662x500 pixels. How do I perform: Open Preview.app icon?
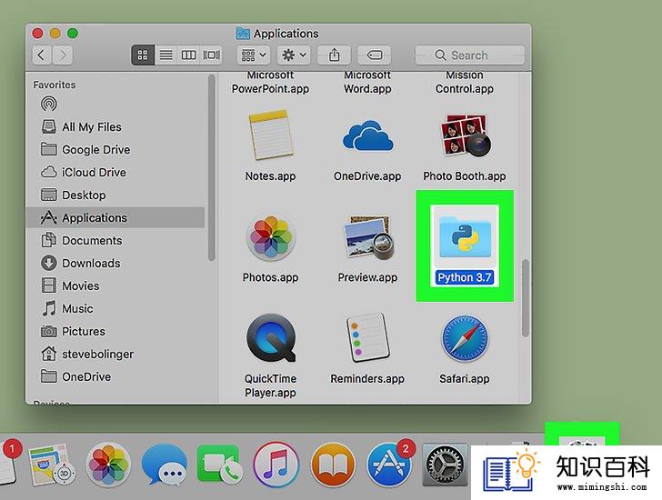click(367, 237)
